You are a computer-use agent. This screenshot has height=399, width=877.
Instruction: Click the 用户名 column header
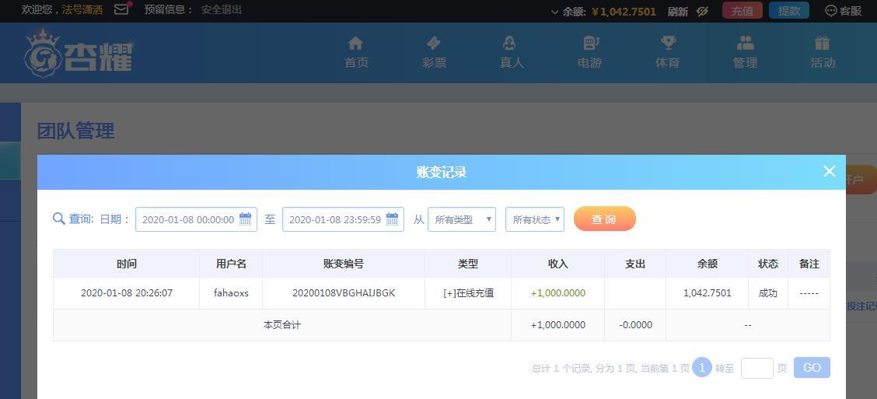(x=231, y=264)
